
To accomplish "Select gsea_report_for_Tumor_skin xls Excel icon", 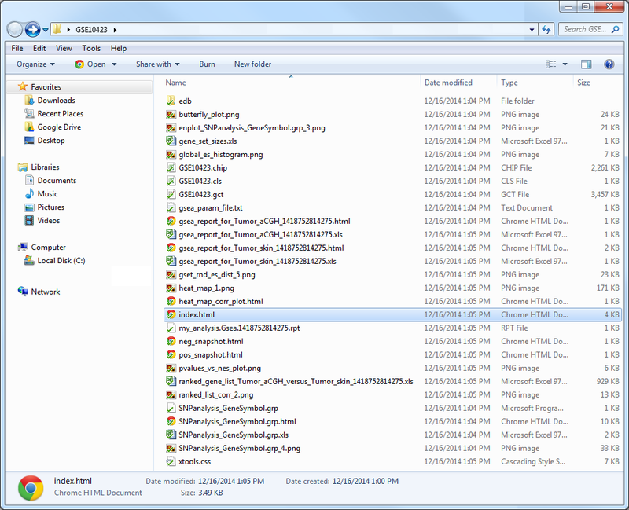I will pyautogui.click(x=171, y=261).
